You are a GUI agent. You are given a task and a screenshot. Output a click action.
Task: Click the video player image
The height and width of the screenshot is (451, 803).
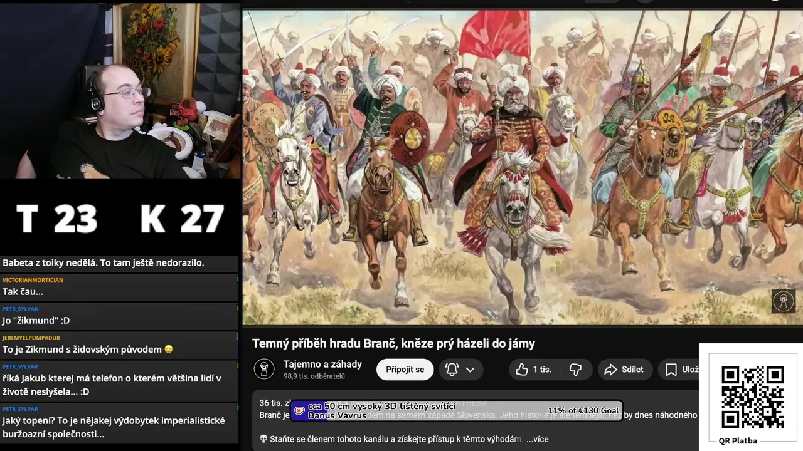click(x=522, y=167)
